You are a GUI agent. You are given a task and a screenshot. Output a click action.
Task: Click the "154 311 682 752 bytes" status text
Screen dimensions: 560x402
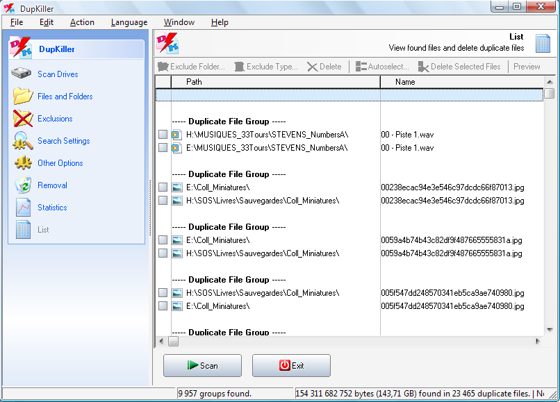tap(336, 394)
